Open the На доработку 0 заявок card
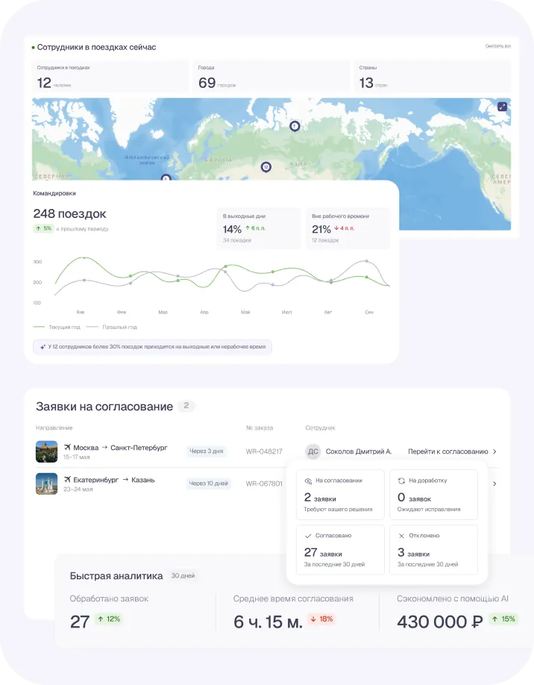Screen dimensions: 534x685 (x=433, y=495)
